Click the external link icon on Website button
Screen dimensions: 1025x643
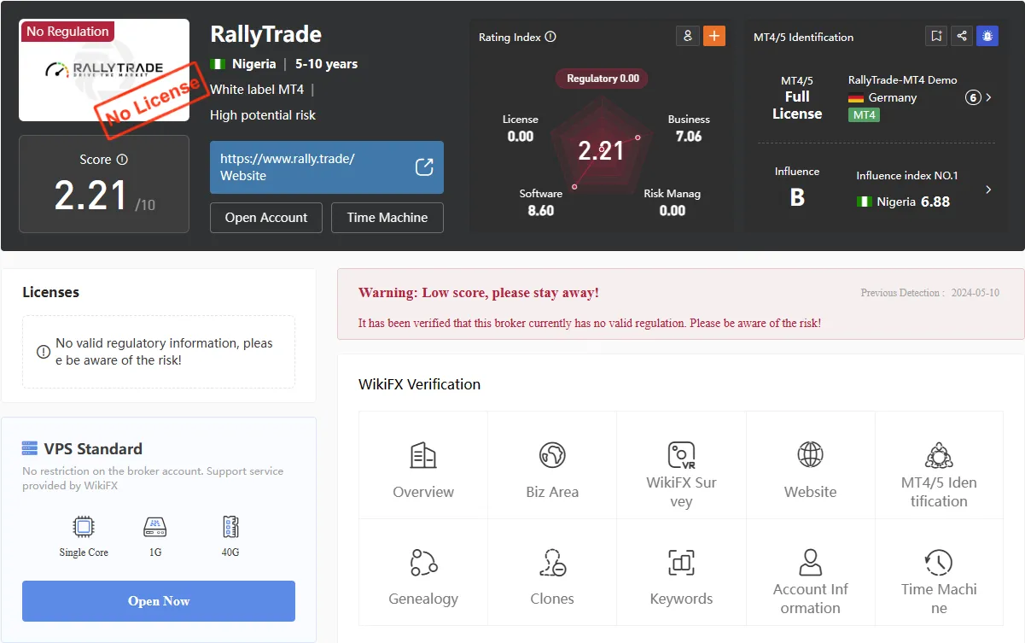coord(424,167)
